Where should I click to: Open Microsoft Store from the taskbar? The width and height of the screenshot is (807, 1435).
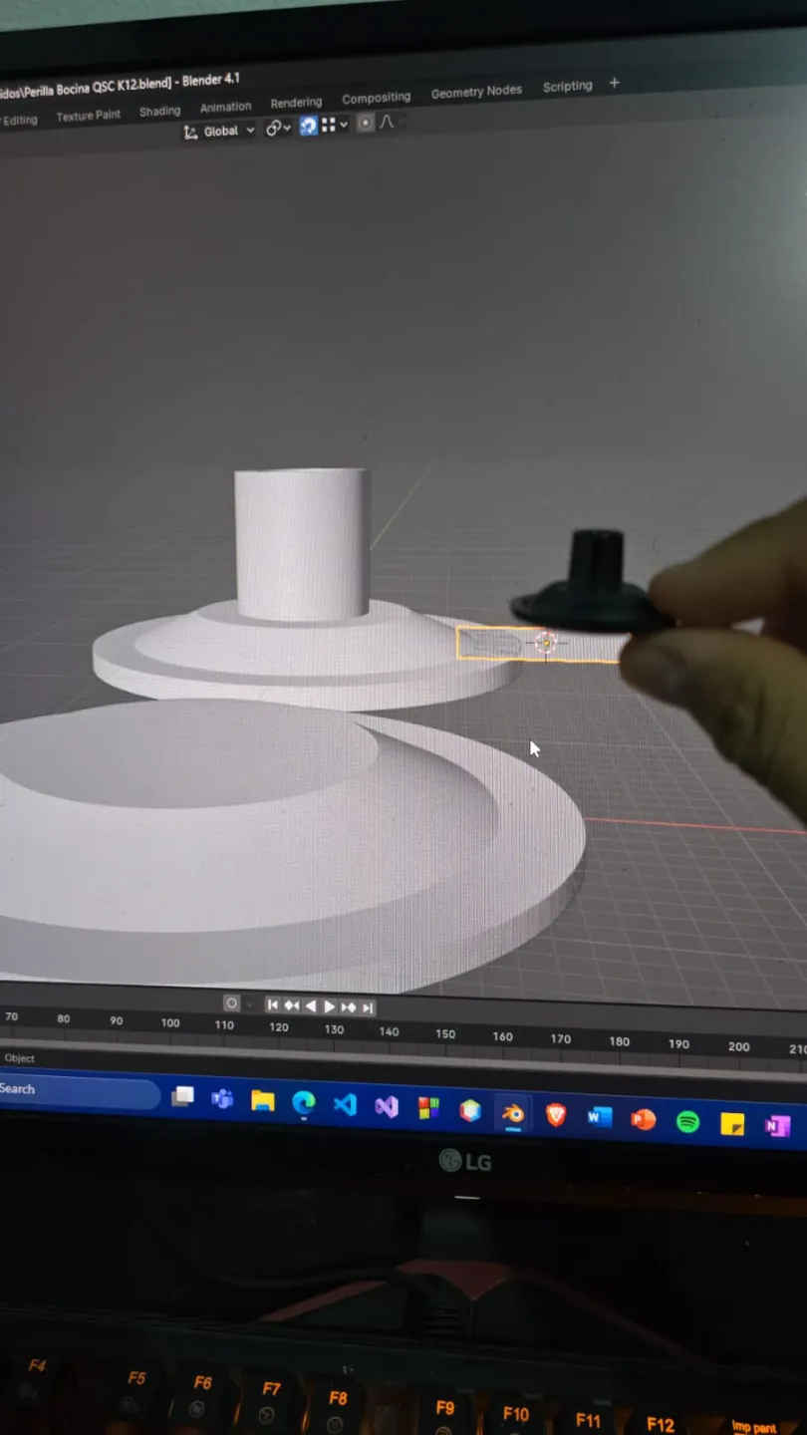428,1108
